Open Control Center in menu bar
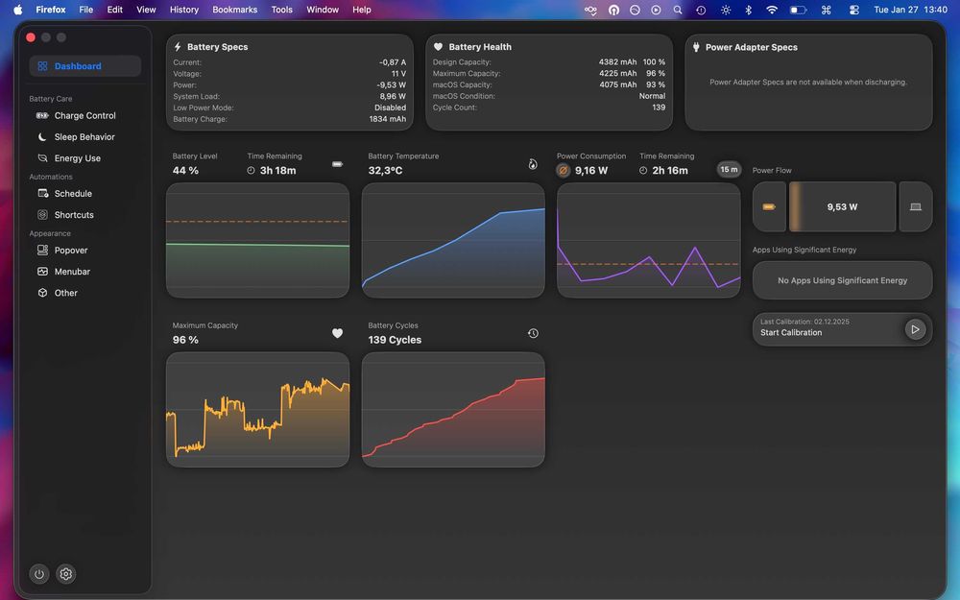Screen dimensions: 960x600 point(854,10)
